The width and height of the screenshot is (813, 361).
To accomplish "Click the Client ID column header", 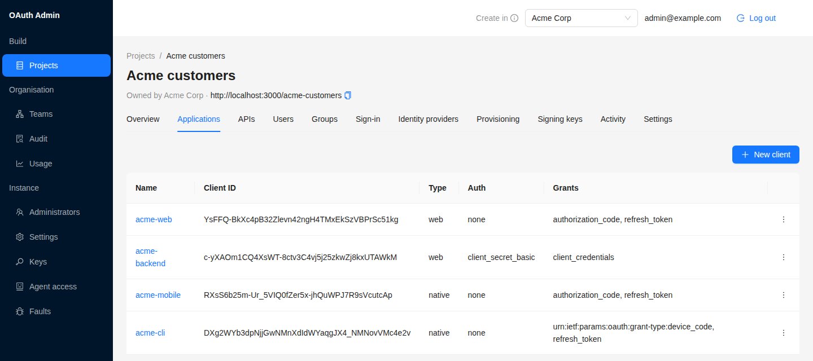I will point(220,188).
